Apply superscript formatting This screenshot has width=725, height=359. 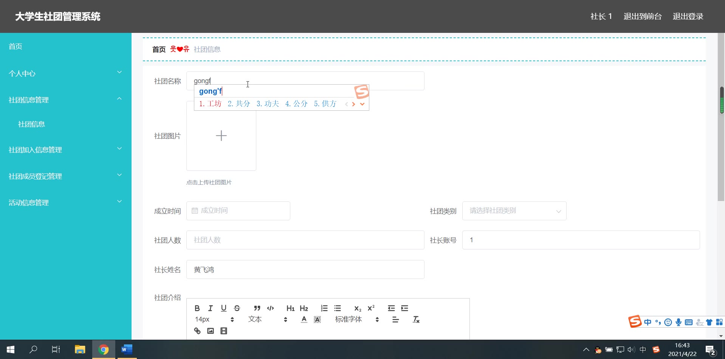371,308
